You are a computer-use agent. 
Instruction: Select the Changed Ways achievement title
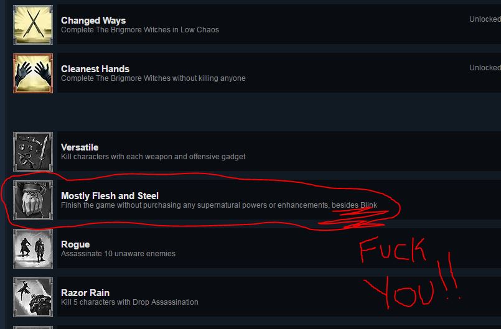[x=93, y=21]
